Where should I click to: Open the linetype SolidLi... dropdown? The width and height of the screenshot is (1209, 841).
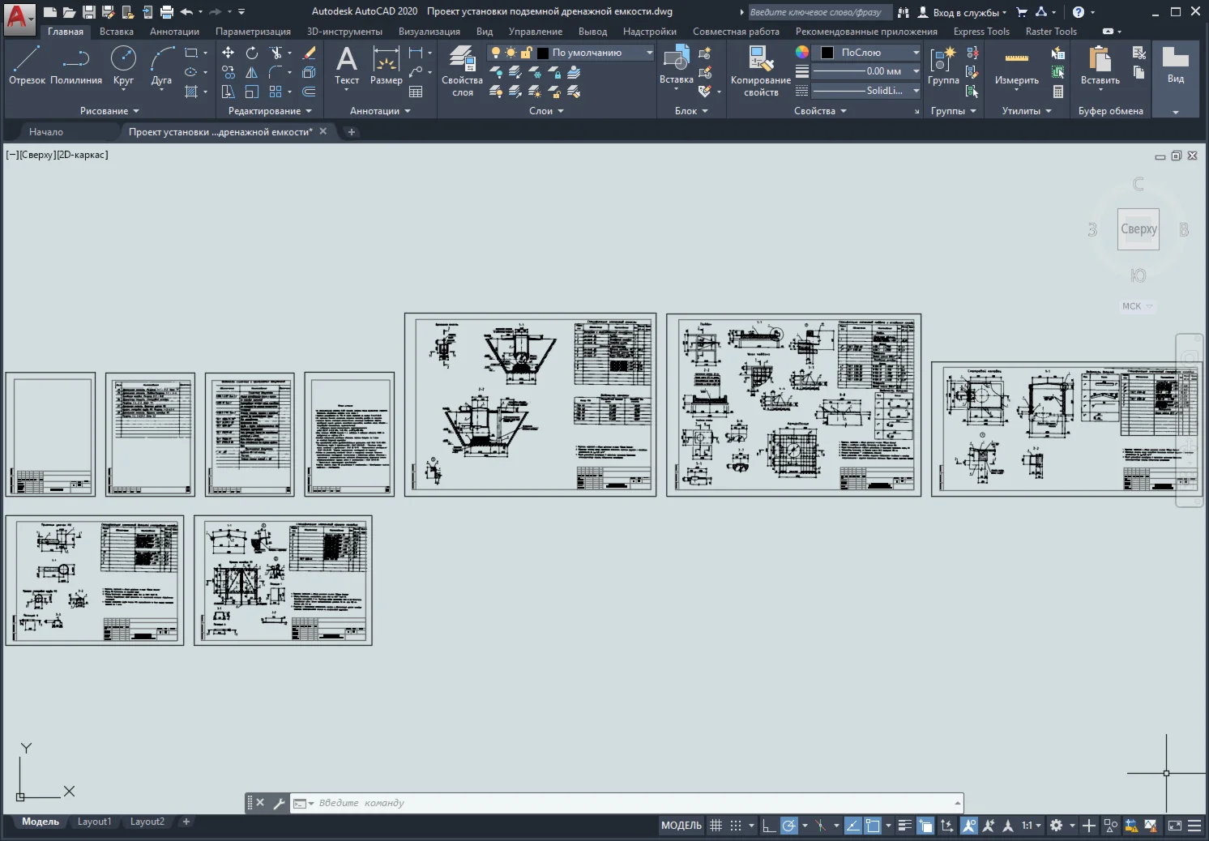(x=916, y=91)
